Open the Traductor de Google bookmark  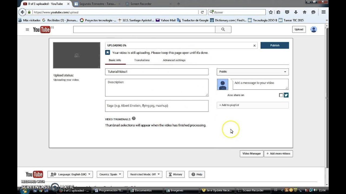click(x=193, y=20)
